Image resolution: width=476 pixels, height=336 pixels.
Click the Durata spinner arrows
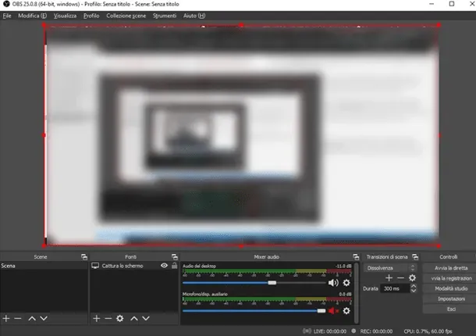click(413, 288)
